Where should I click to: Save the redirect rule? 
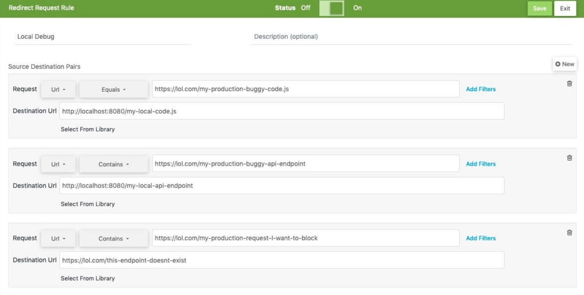click(x=540, y=8)
